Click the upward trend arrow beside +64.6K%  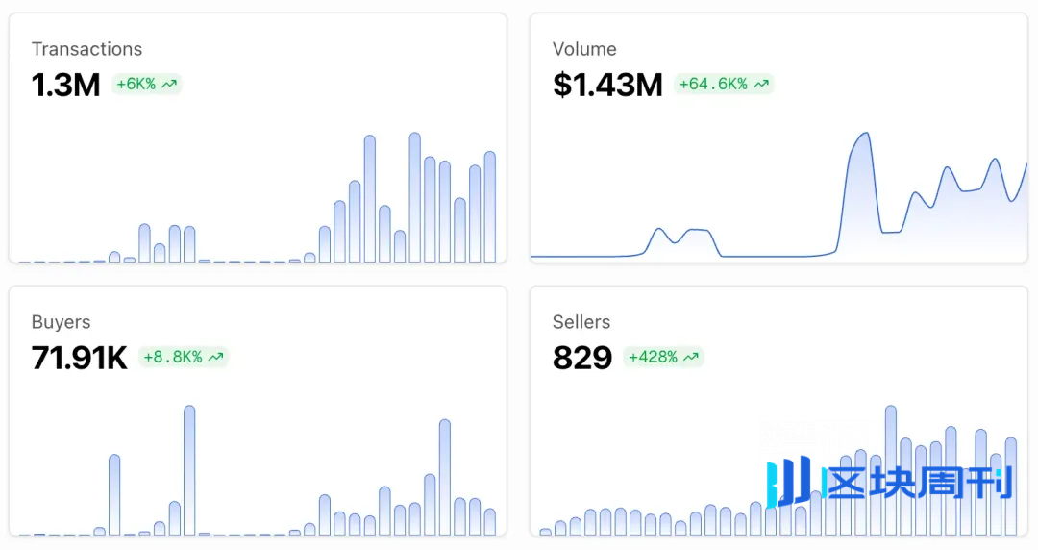(761, 85)
